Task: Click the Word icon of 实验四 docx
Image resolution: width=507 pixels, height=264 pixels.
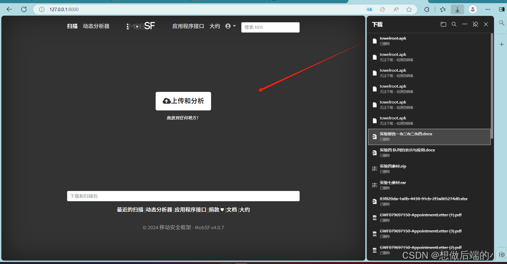Action: 374,153
